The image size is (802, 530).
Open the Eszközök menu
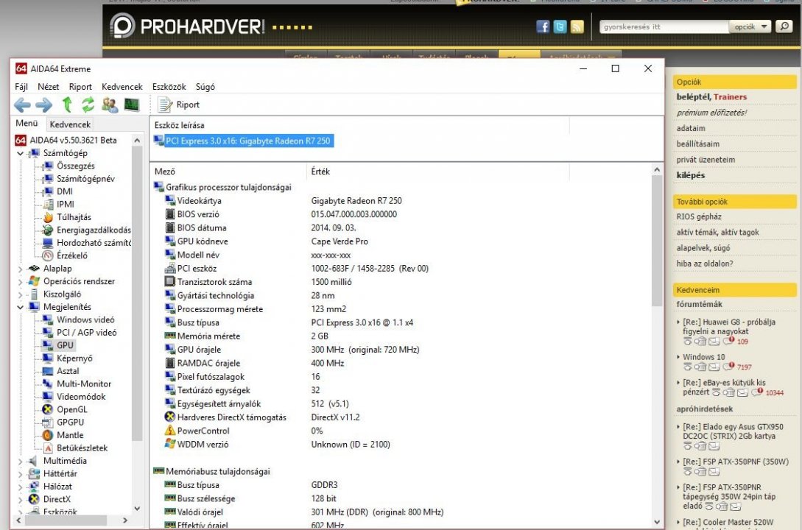pos(169,86)
